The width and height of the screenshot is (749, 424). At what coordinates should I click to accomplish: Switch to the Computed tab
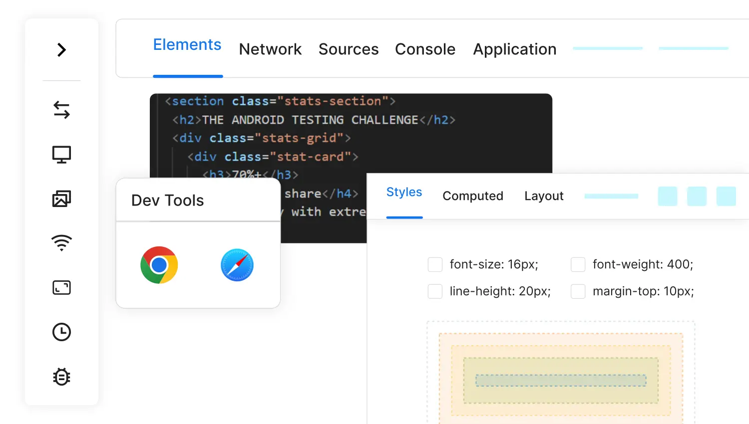point(472,196)
